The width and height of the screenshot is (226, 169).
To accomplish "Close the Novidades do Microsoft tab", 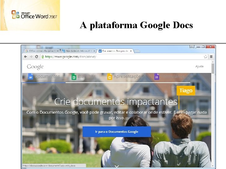I will pyautogui.click(x=94, y=51).
